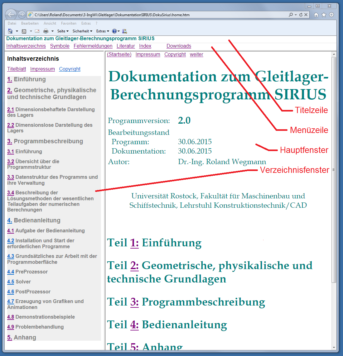Click the browser Forward arrow button

[22, 15]
